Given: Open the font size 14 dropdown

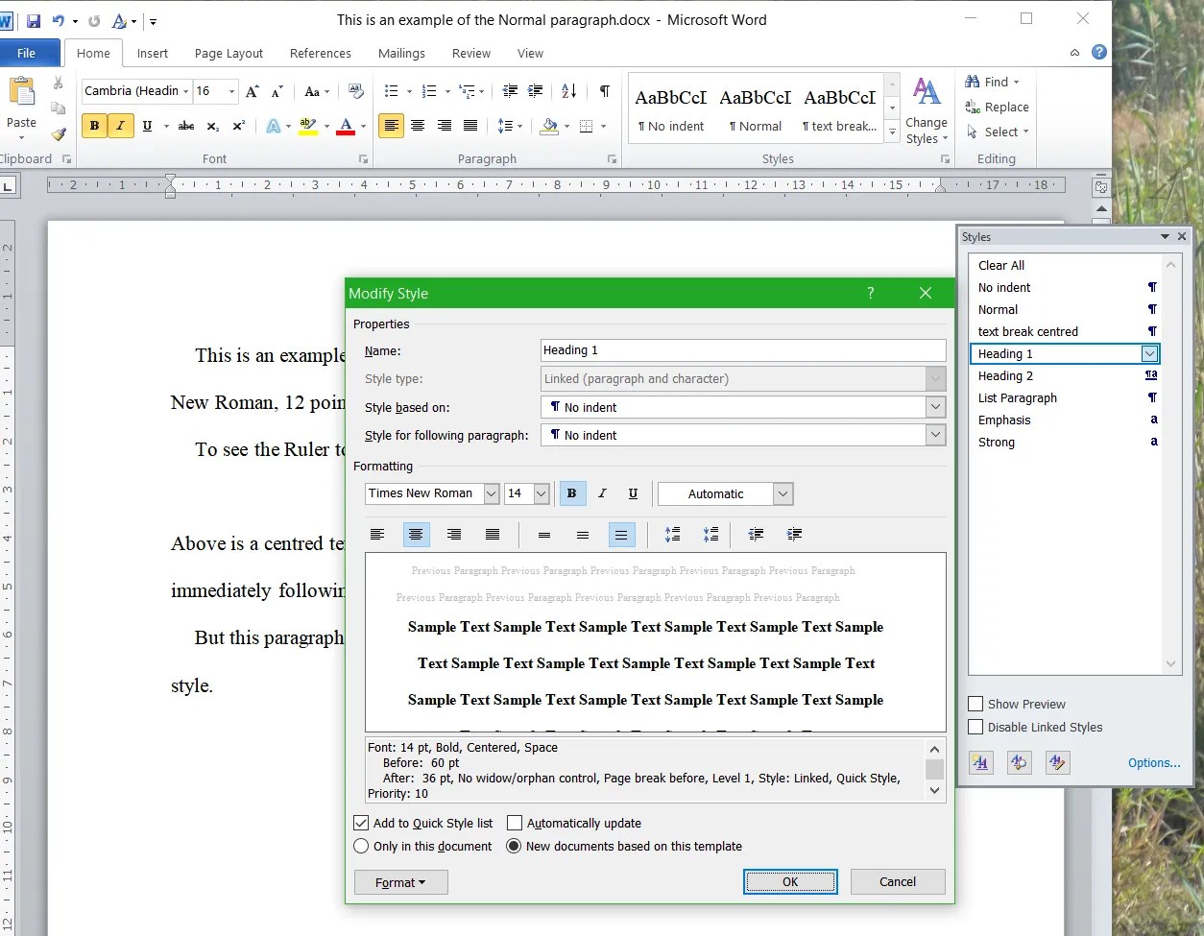Looking at the screenshot, I should [x=542, y=493].
